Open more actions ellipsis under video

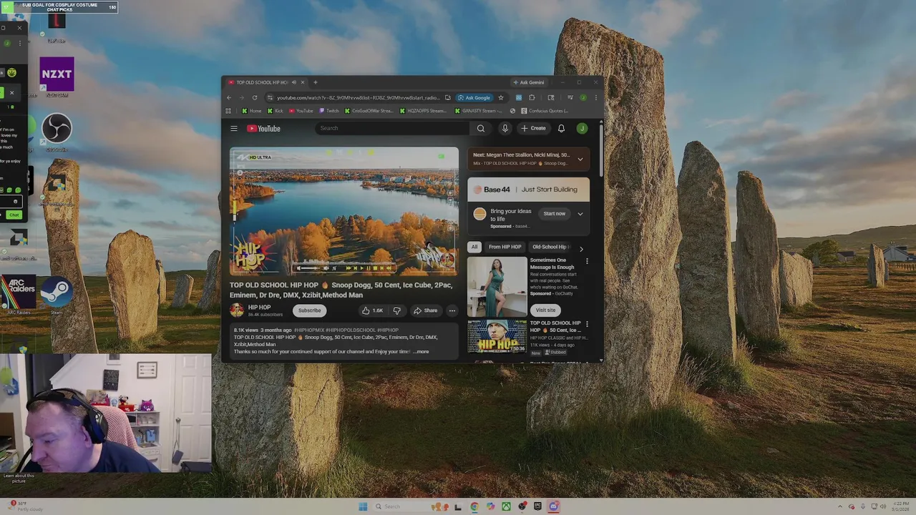point(452,310)
